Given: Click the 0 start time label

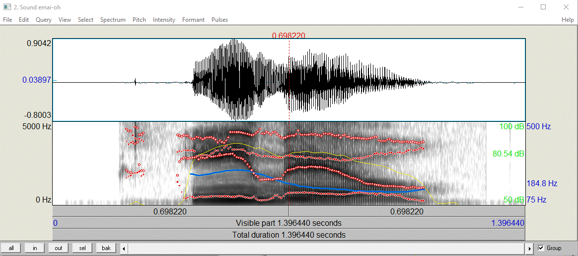Looking at the screenshot, I should click(55, 223).
